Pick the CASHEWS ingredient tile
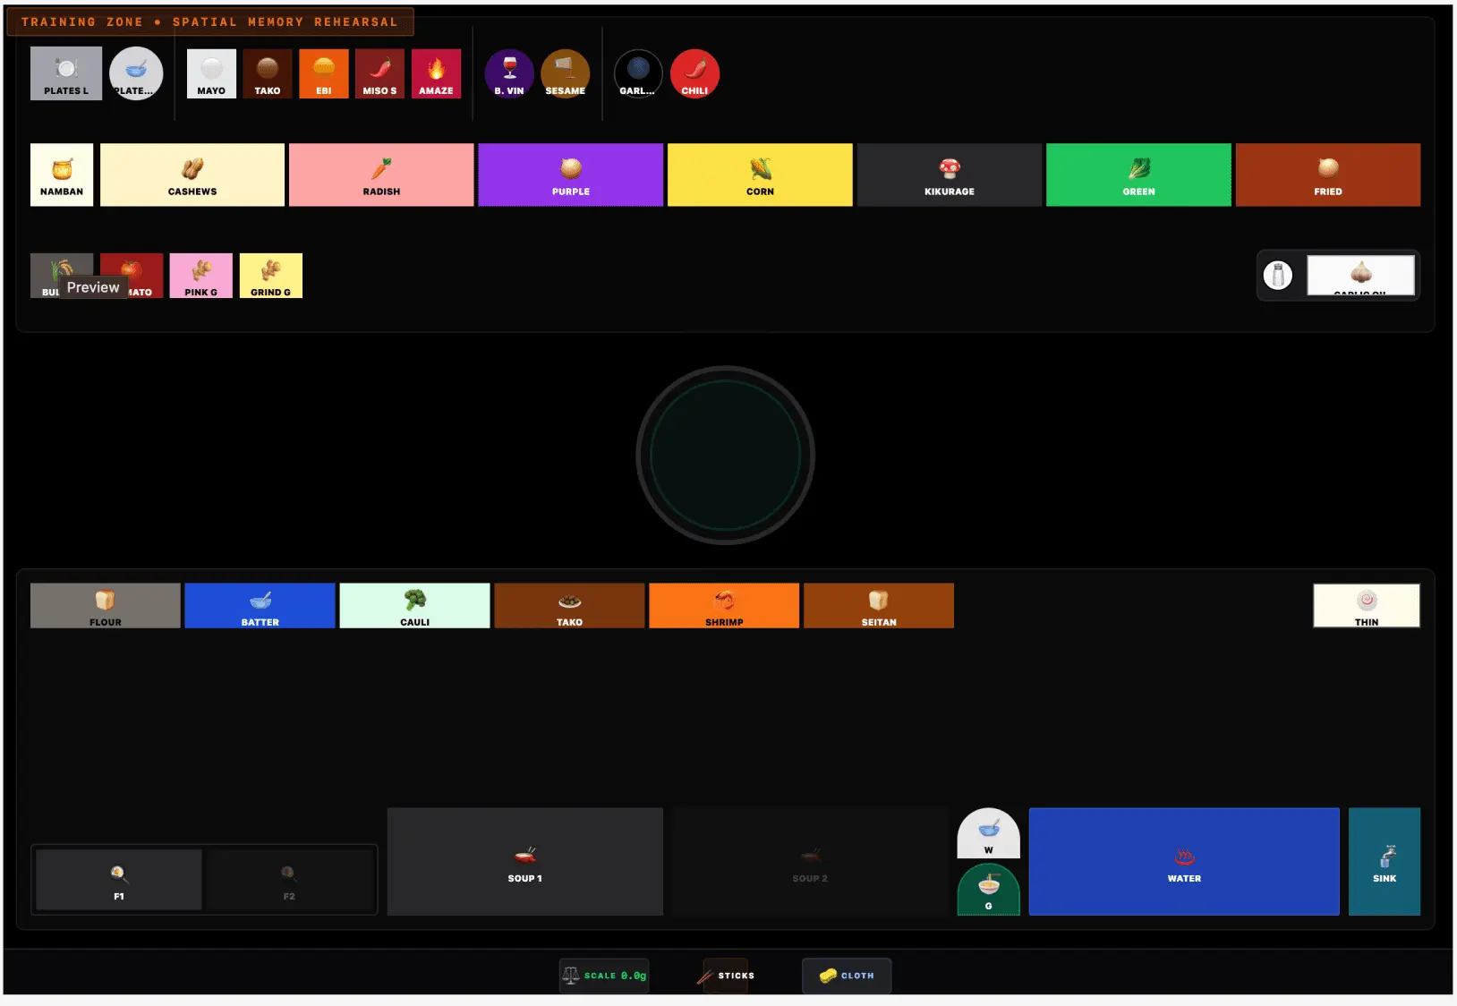 pos(192,175)
